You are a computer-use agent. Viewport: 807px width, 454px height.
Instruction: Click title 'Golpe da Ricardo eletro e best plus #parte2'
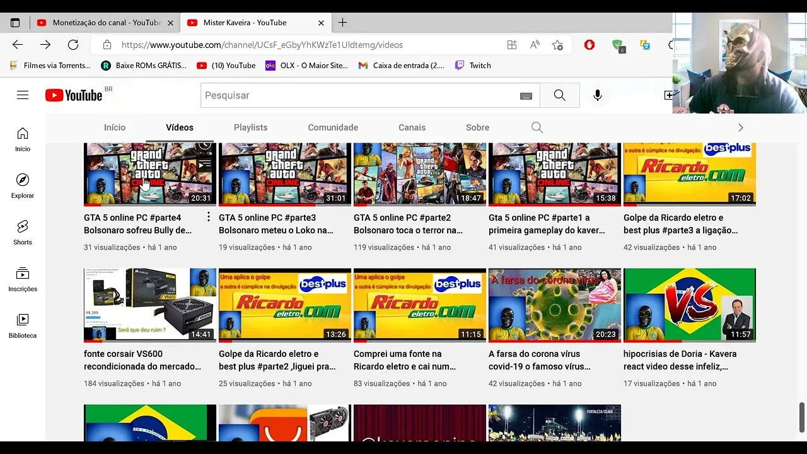pos(277,360)
